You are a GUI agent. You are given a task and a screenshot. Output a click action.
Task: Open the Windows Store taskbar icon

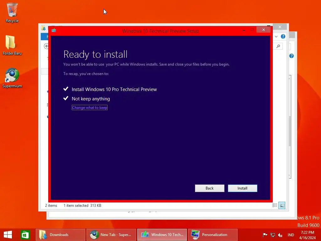pyautogui.click(x=25, y=234)
